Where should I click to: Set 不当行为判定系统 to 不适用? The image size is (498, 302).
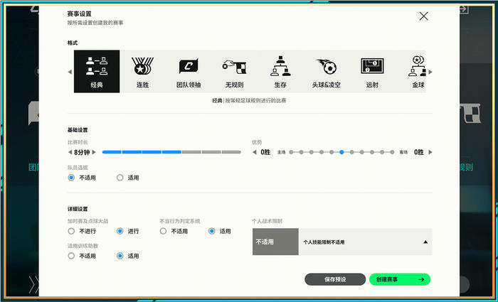(163, 231)
